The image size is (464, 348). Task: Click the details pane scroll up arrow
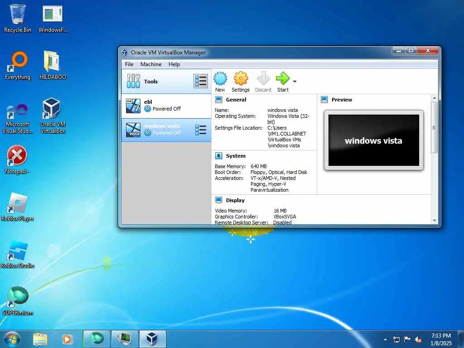[435, 98]
